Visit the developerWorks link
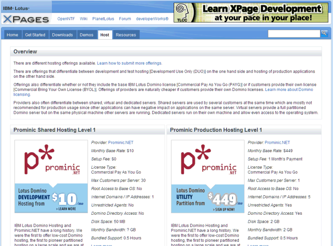The height and width of the screenshot is (246, 333). pos(152,18)
